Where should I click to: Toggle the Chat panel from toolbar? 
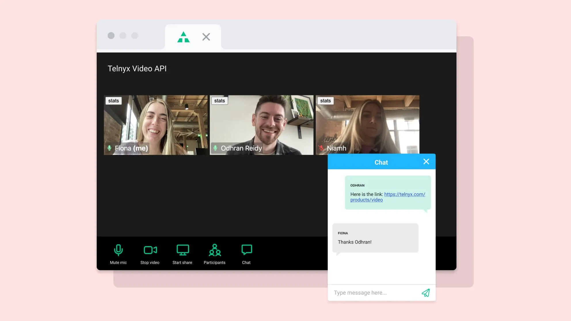[x=246, y=253]
